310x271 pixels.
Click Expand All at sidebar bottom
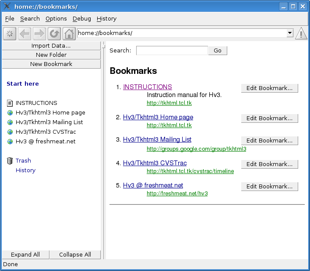click(25, 254)
